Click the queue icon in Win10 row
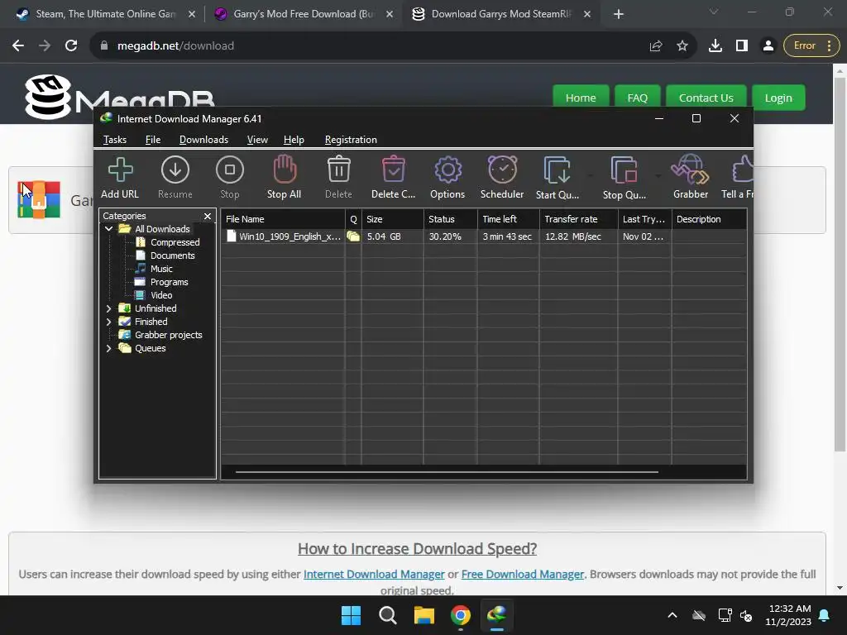 pos(353,236)
